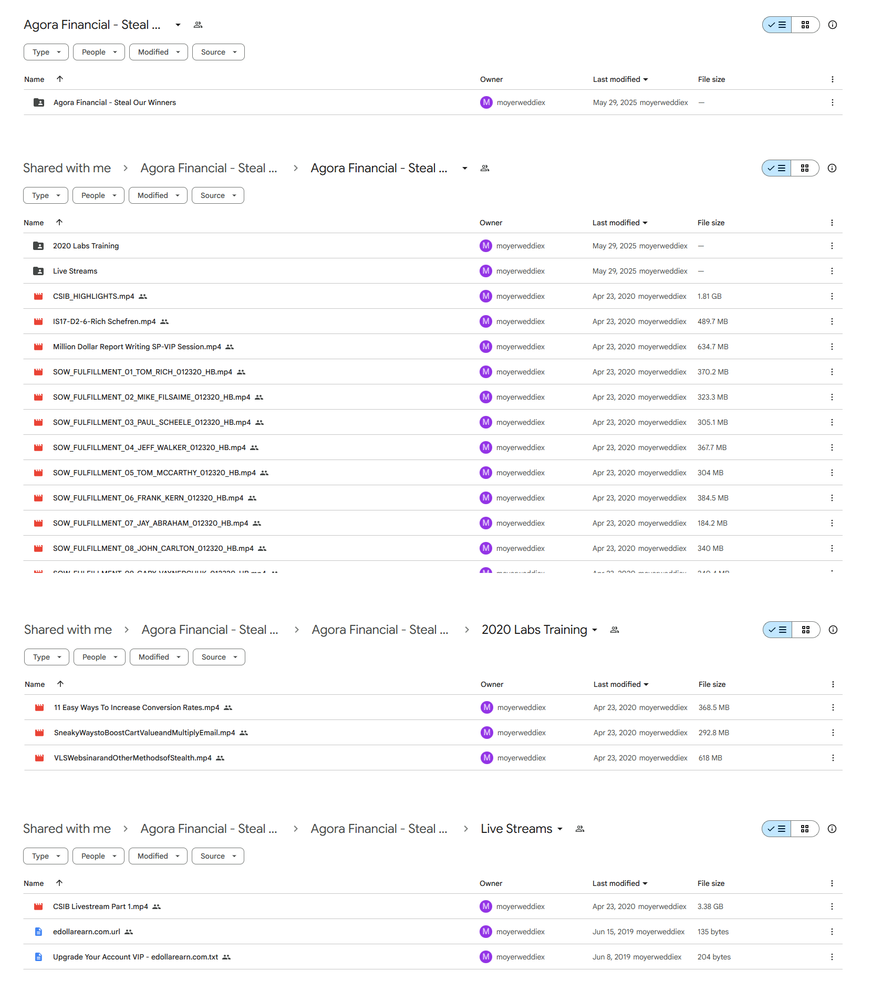Open more actions for Million Dollar Report Writing video
This screenshot has height=1002, width=872.
coord(832,347)
